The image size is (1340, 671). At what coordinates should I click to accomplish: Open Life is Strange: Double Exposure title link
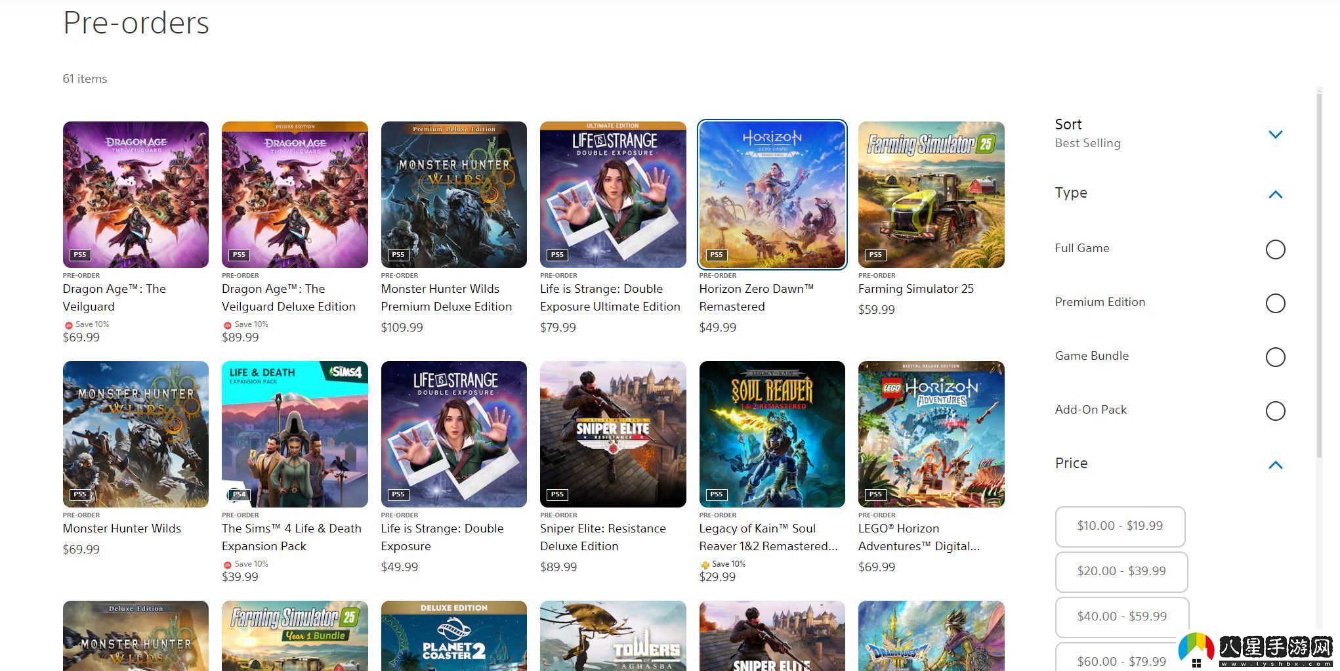[442, 537]
